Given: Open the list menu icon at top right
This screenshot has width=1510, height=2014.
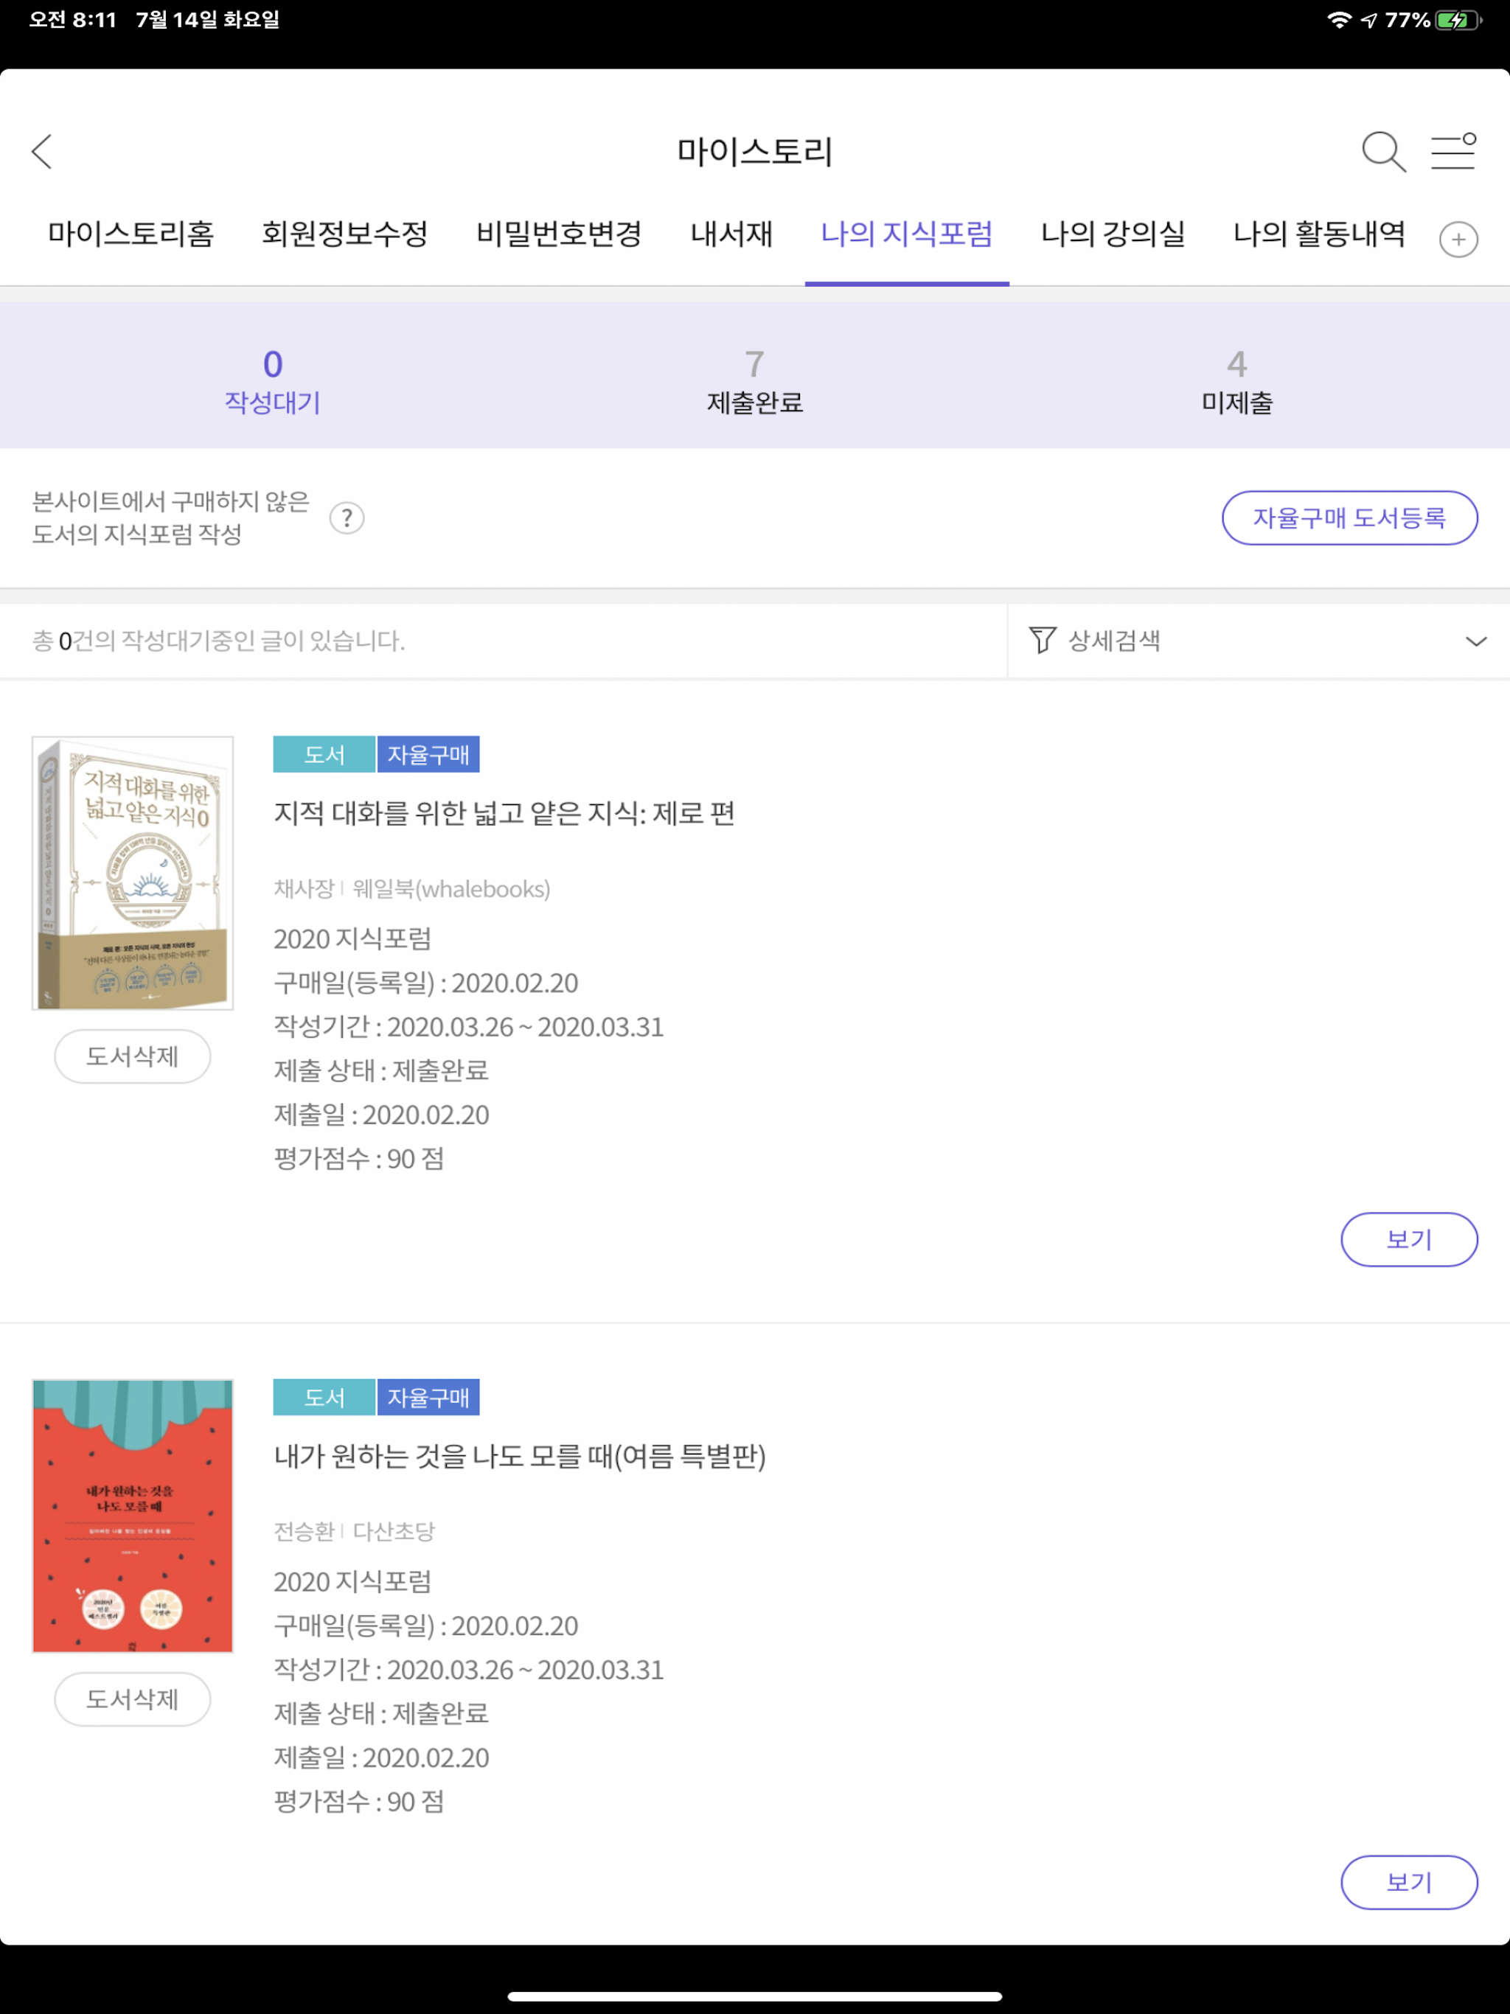Looking at the screenshot, I should click(1453, 153).
